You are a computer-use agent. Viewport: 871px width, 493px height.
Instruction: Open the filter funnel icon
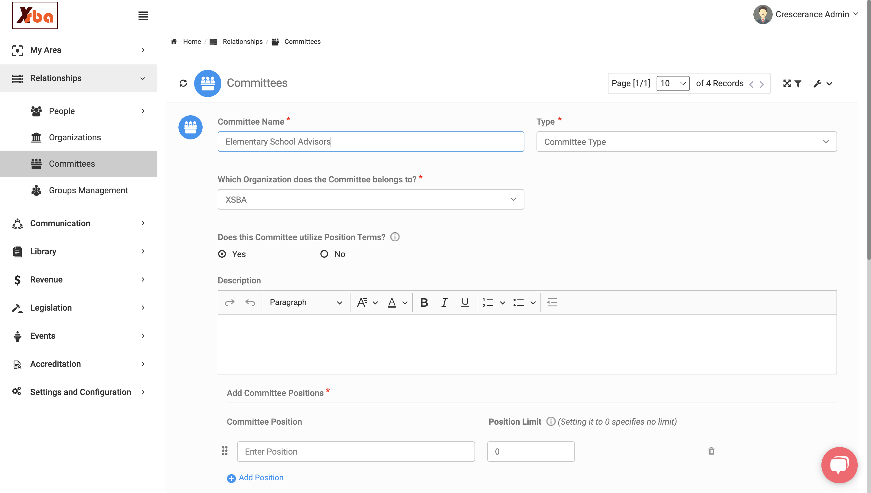coord(798,84)
